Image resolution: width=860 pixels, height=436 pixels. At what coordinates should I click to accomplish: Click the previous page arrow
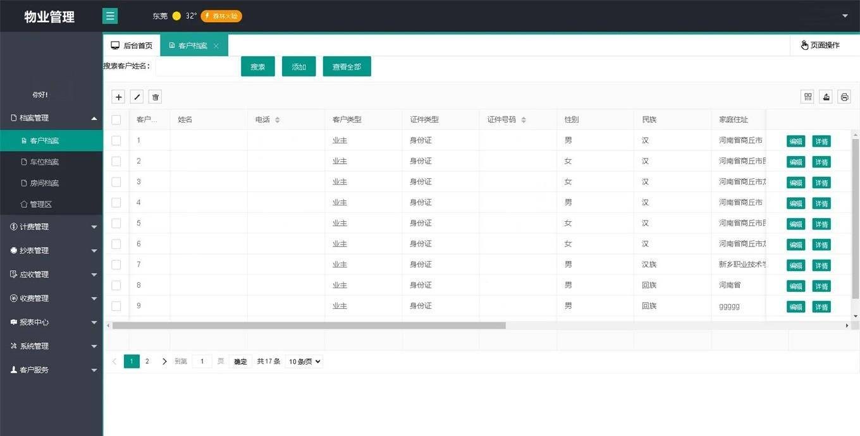(x=114, y=361)
